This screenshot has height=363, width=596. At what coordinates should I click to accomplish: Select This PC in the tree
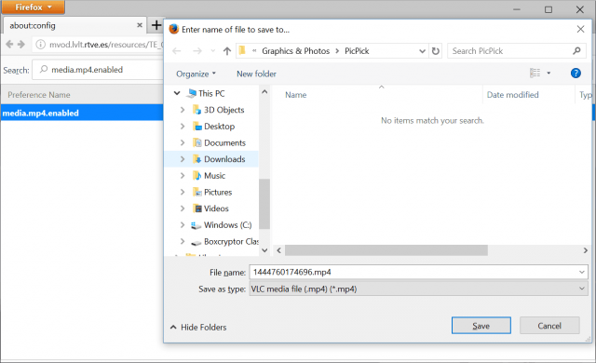211,93
